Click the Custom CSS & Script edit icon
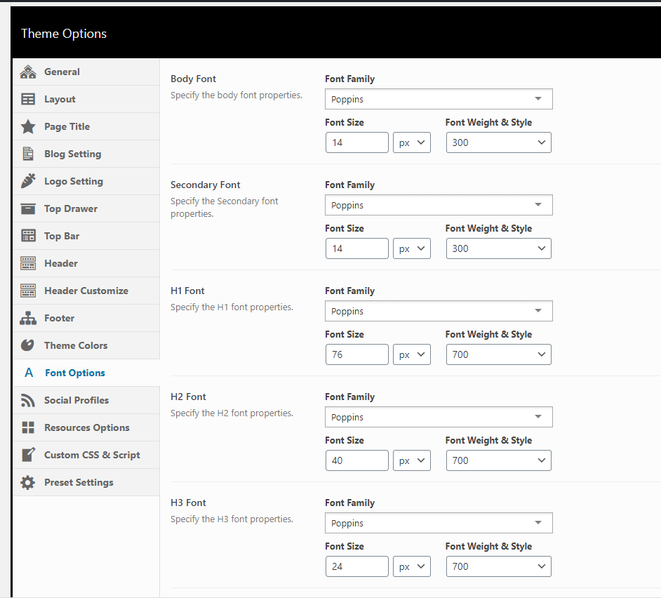This screenshot has height=598, width=661. 28,455
